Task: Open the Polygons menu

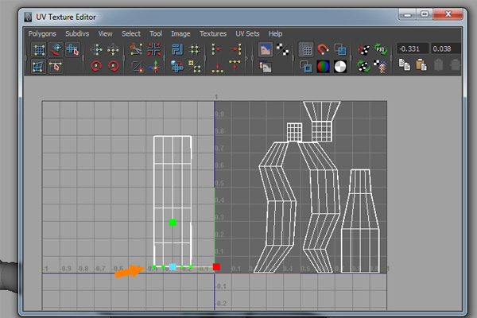Action: tap(42, 33)
